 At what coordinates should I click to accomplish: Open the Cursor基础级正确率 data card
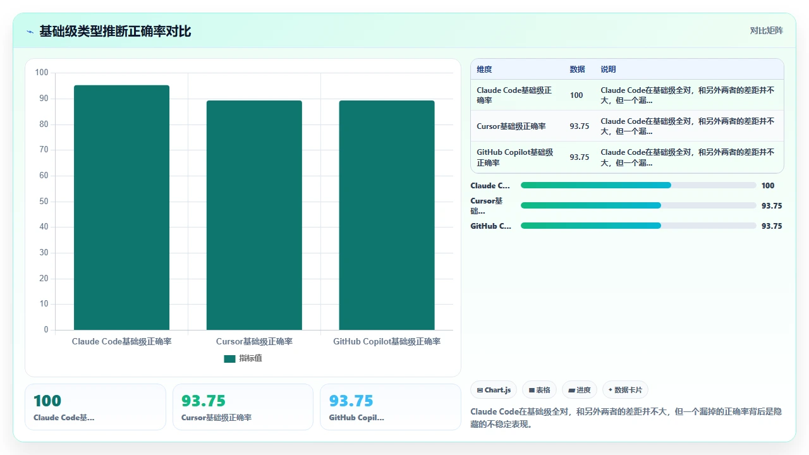pos(243,407)
